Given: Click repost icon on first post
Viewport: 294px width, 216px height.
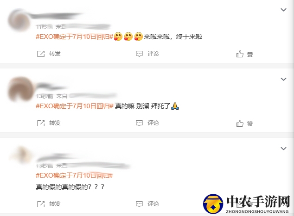Looking at the screenshot, I should [x=41, y=54].
